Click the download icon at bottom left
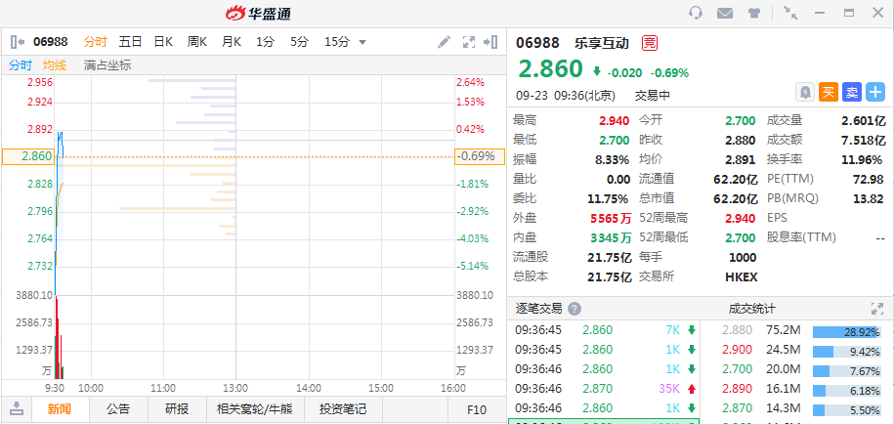Image resolution: width=894 pixels, height=424 pixels. (x=18, y=408)
